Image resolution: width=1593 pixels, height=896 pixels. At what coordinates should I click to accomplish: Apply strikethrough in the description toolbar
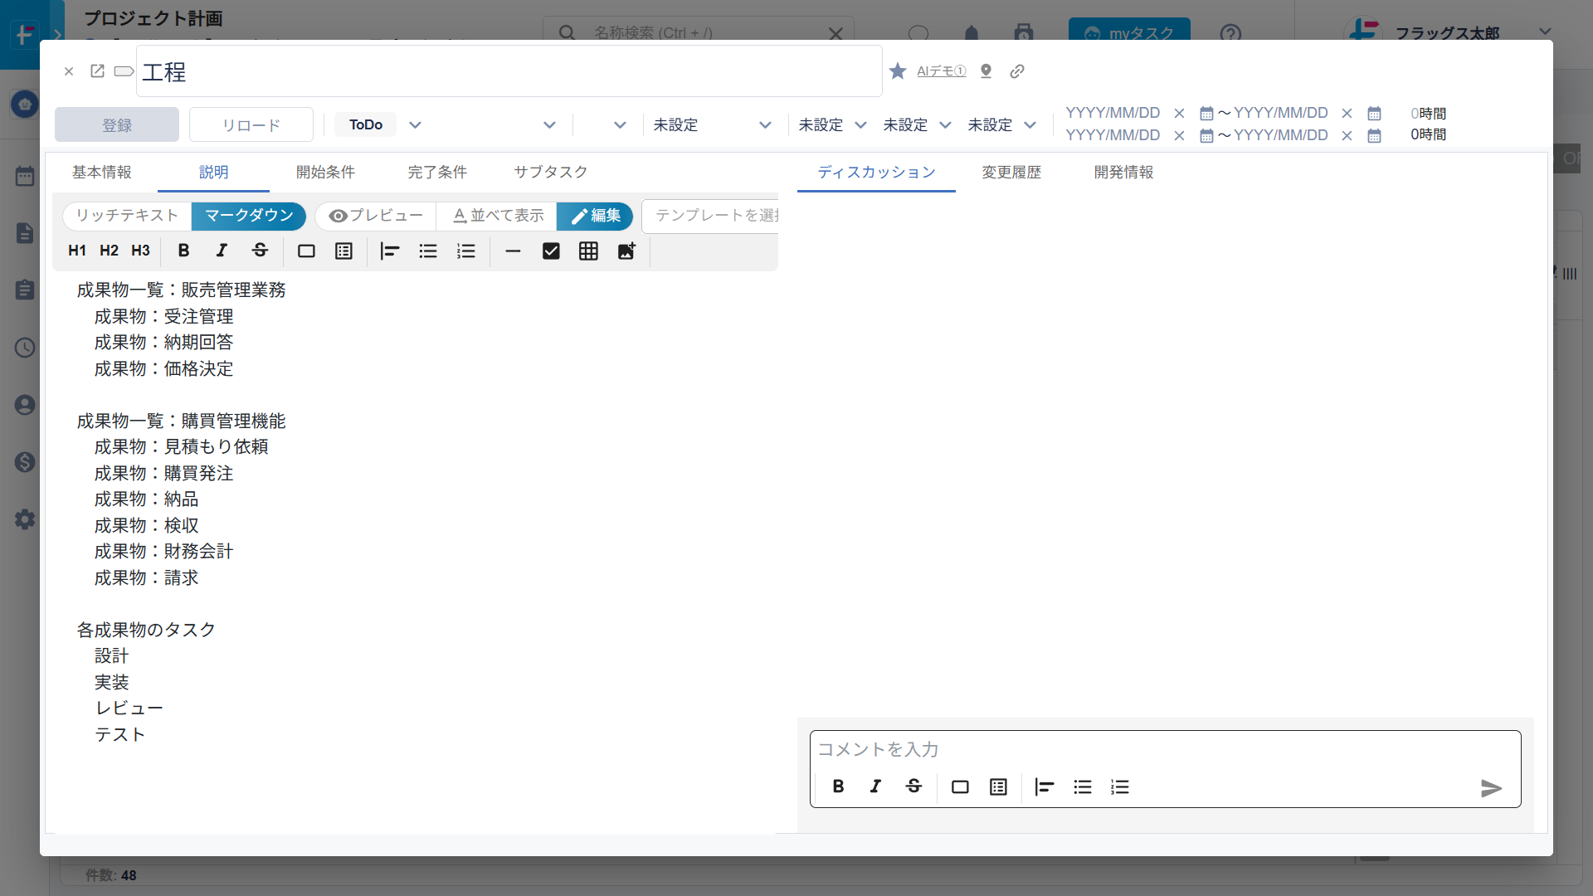click(260, 251)
